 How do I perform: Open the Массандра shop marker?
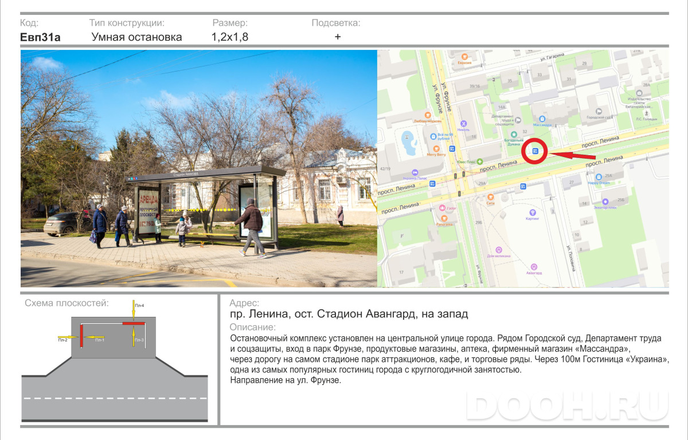click(x=542, y=118)
